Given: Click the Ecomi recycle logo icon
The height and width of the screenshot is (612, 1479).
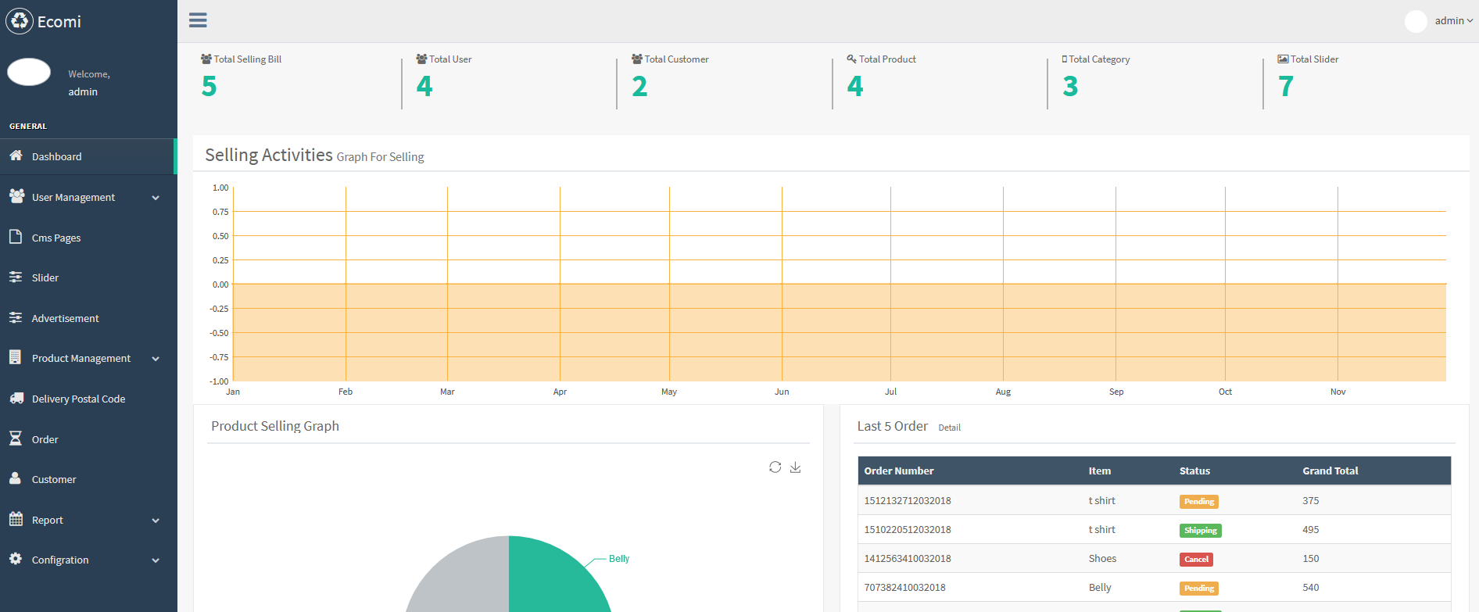Looking at the screenshot, I should tap(20, 21).
